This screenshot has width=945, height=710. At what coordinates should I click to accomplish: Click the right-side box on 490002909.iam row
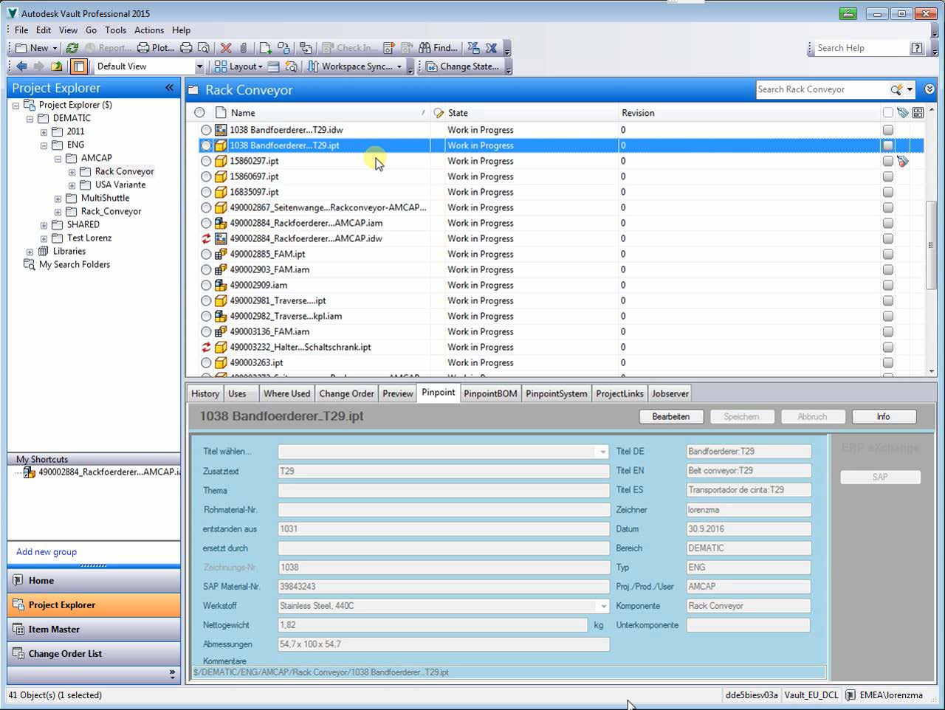[887, 285]
